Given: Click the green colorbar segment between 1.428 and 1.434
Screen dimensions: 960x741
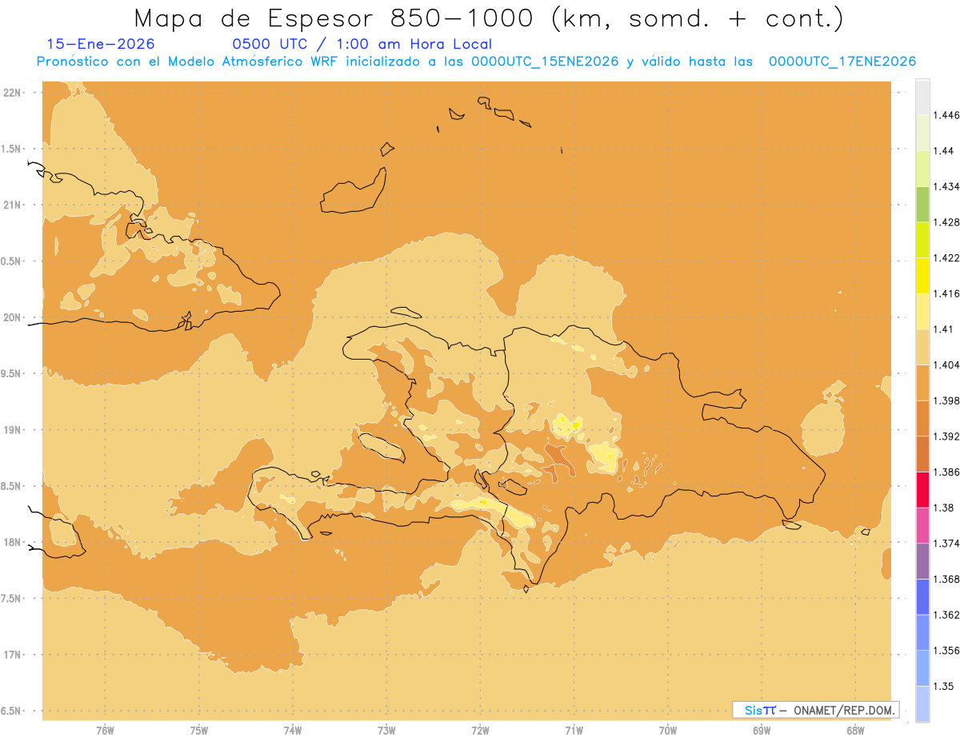Looking at the screenshot, I should [x=922, y=204].
